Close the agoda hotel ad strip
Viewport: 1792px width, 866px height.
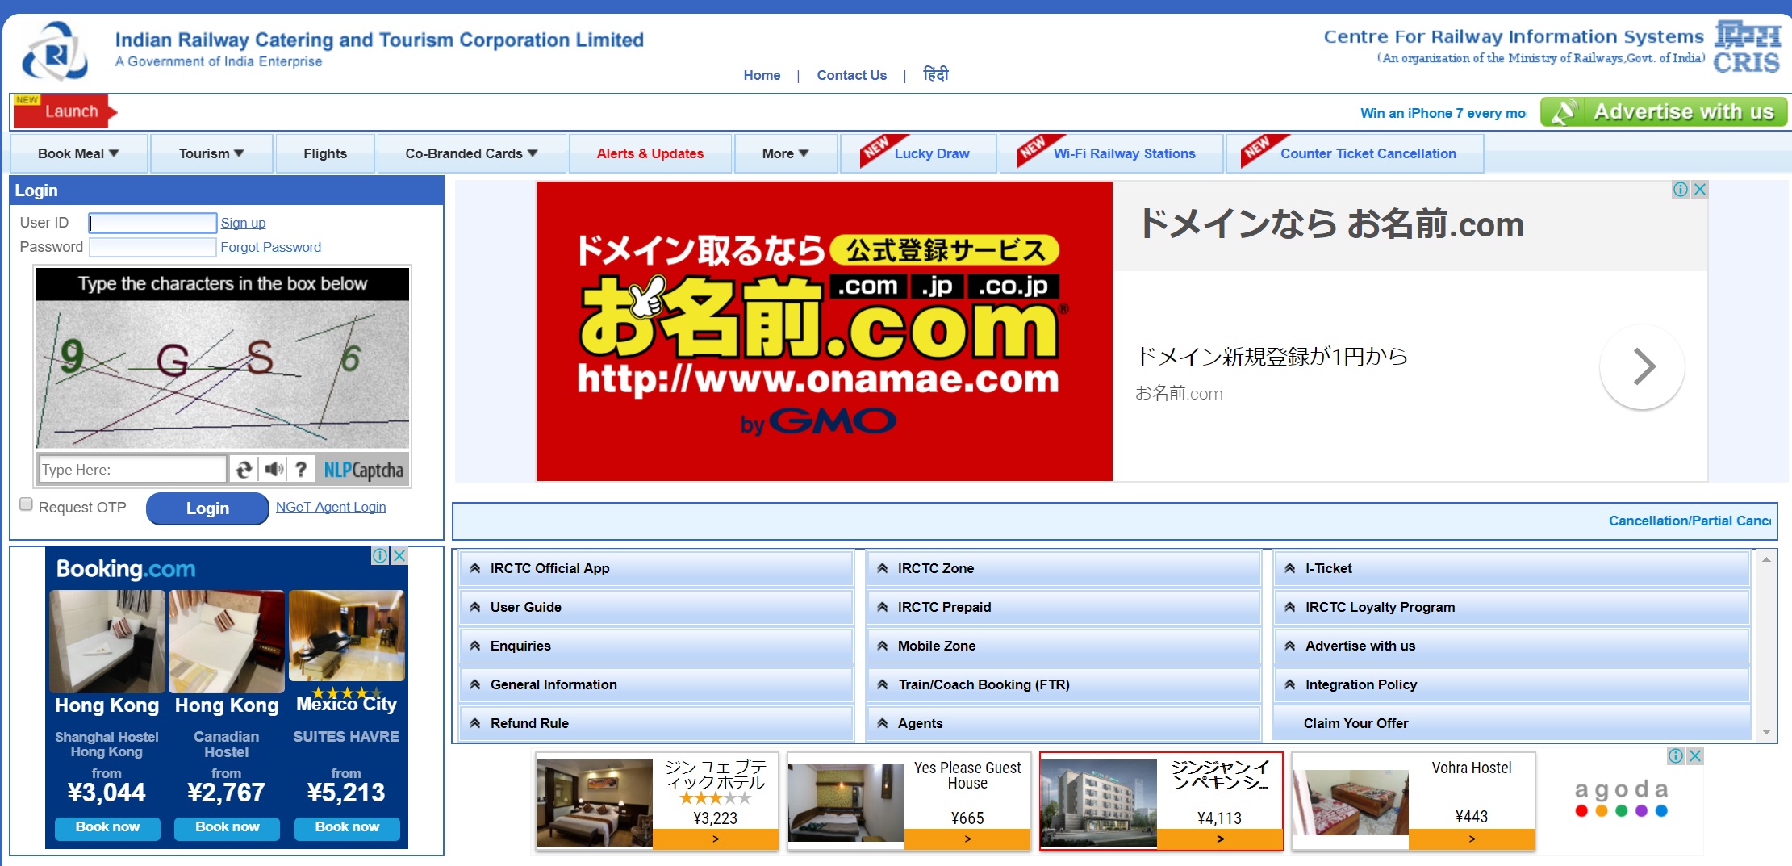tap(1695, 755)
